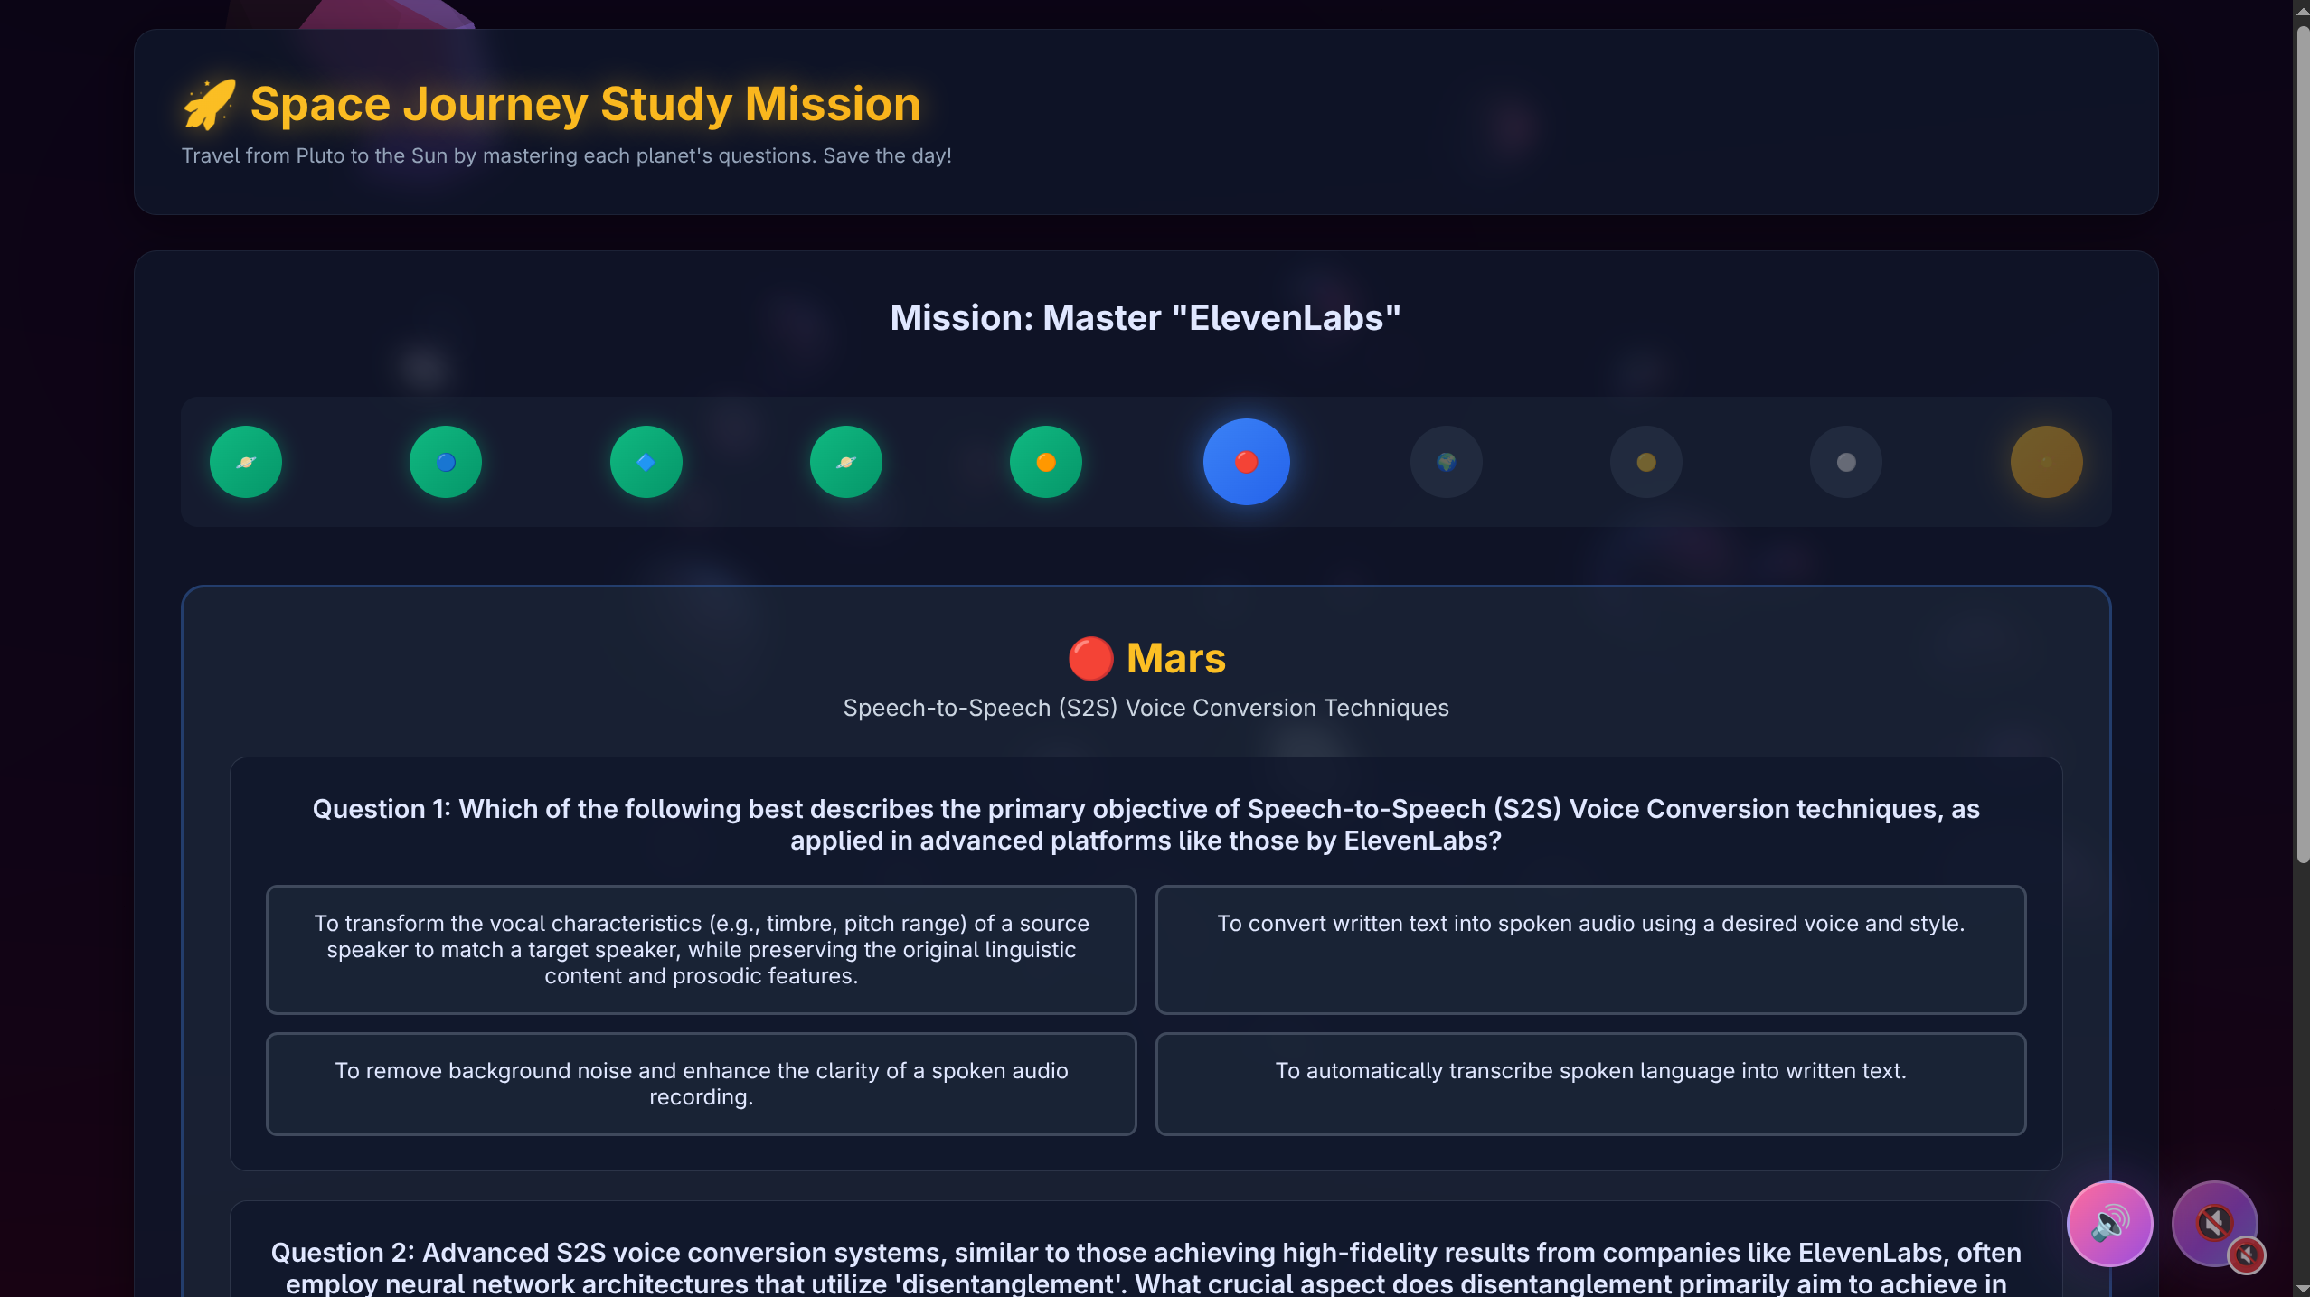
Task: Select the Jupiter orange planet node
Action: pos(1045,461)
